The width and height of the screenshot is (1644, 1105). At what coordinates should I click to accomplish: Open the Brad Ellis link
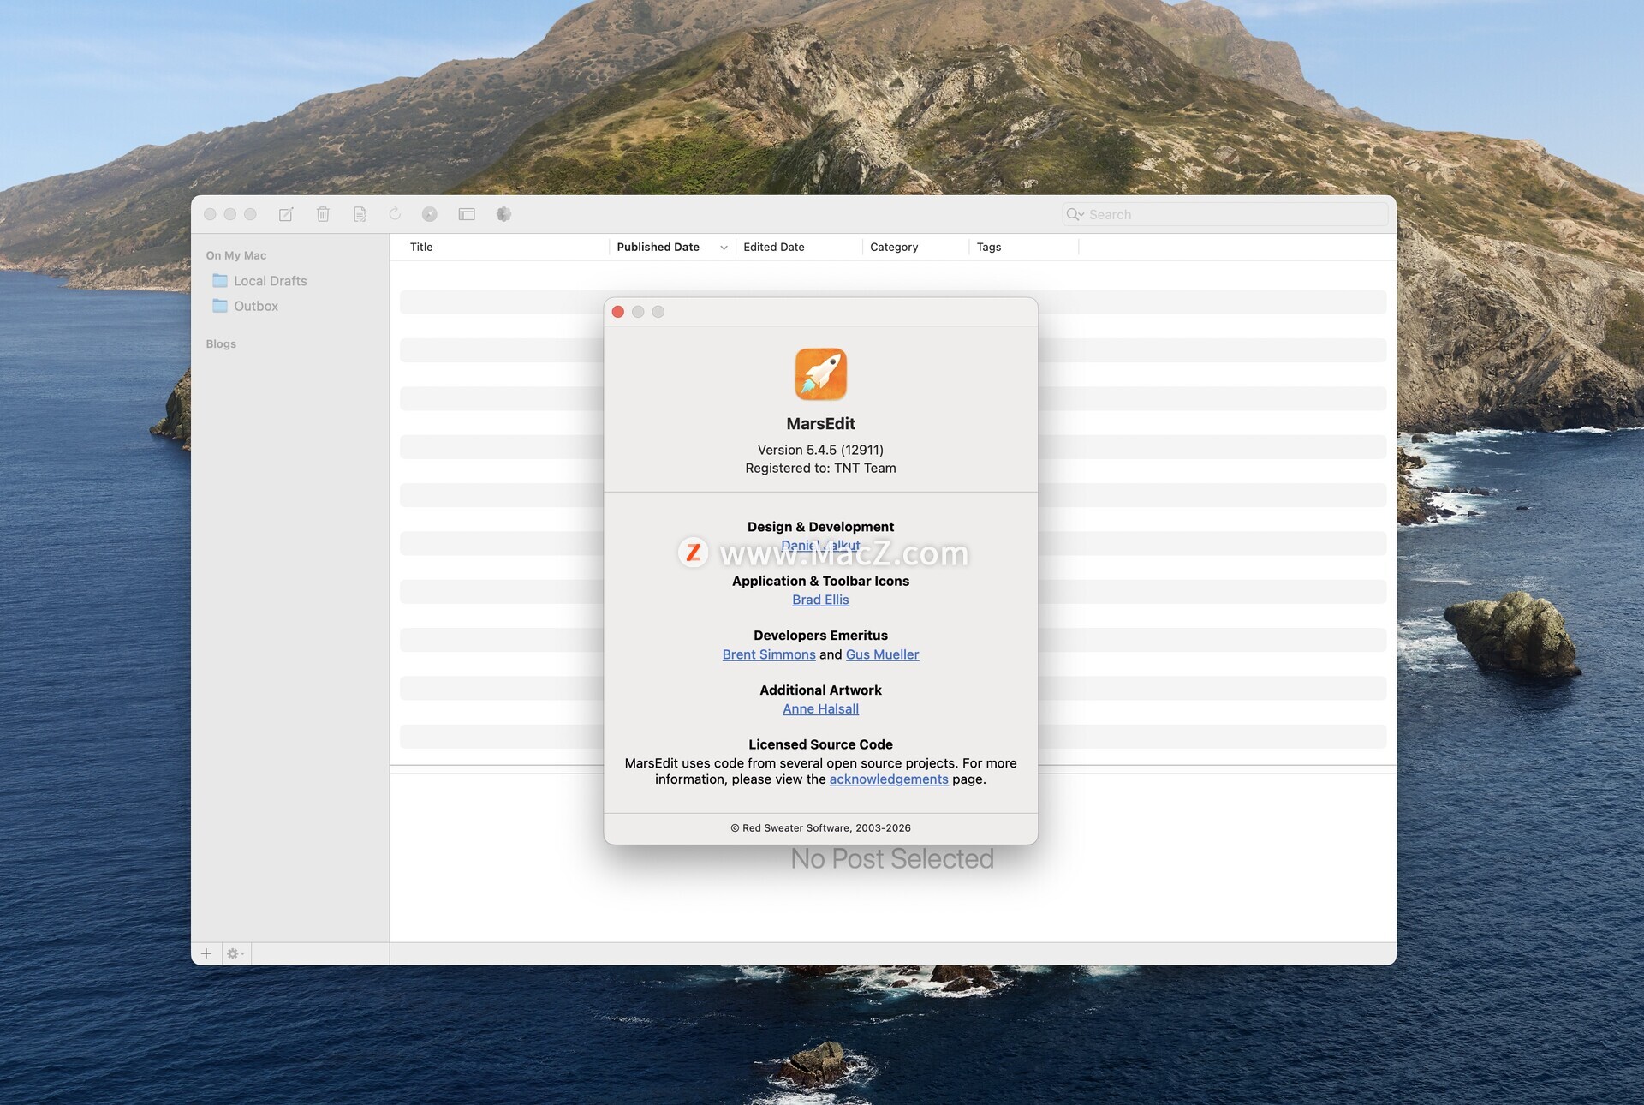pos(820,600)
